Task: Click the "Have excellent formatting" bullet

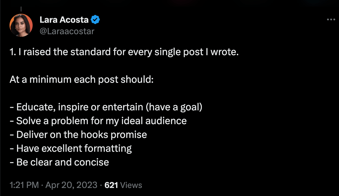Action: (71, 148)
